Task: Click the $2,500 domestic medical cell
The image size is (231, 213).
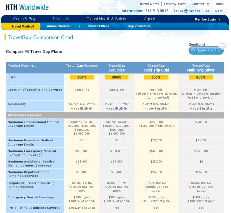Action: (x=201, y=140)
